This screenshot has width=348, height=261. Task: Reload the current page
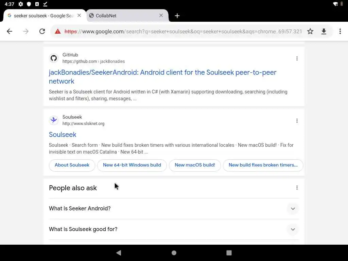pos(42,31)
